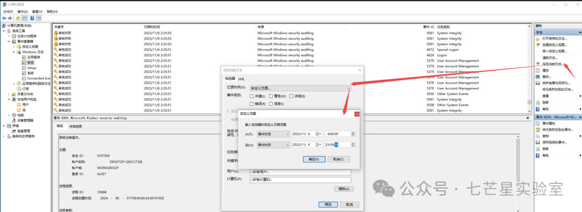The width and height of the screenshot is (582, 212).
Task: Select Forwarded Events in the tree
Action: 36,78
